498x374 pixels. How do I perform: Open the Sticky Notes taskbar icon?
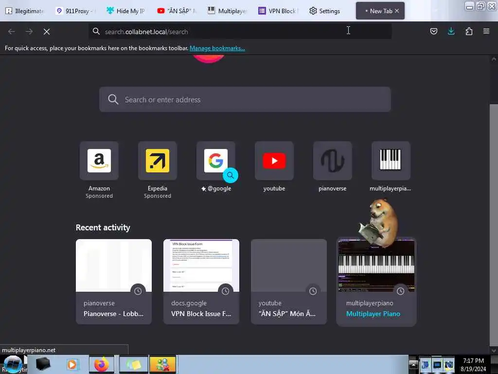click(x=133, y=364)
